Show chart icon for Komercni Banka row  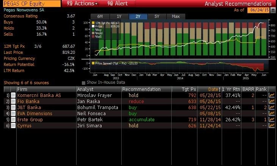(272, 96)
